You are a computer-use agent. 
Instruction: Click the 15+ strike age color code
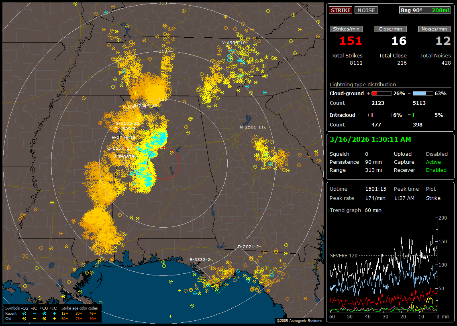65,313
